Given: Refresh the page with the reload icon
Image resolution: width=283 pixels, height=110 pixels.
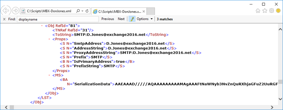Looking at the screenshot, I should (x=87, y=11).
